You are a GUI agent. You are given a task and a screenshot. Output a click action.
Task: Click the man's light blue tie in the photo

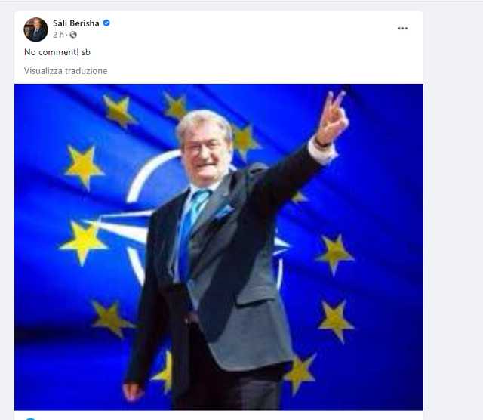coord(191,228)
